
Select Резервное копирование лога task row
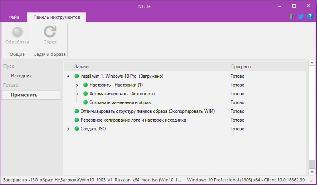(x=185, y=120)
